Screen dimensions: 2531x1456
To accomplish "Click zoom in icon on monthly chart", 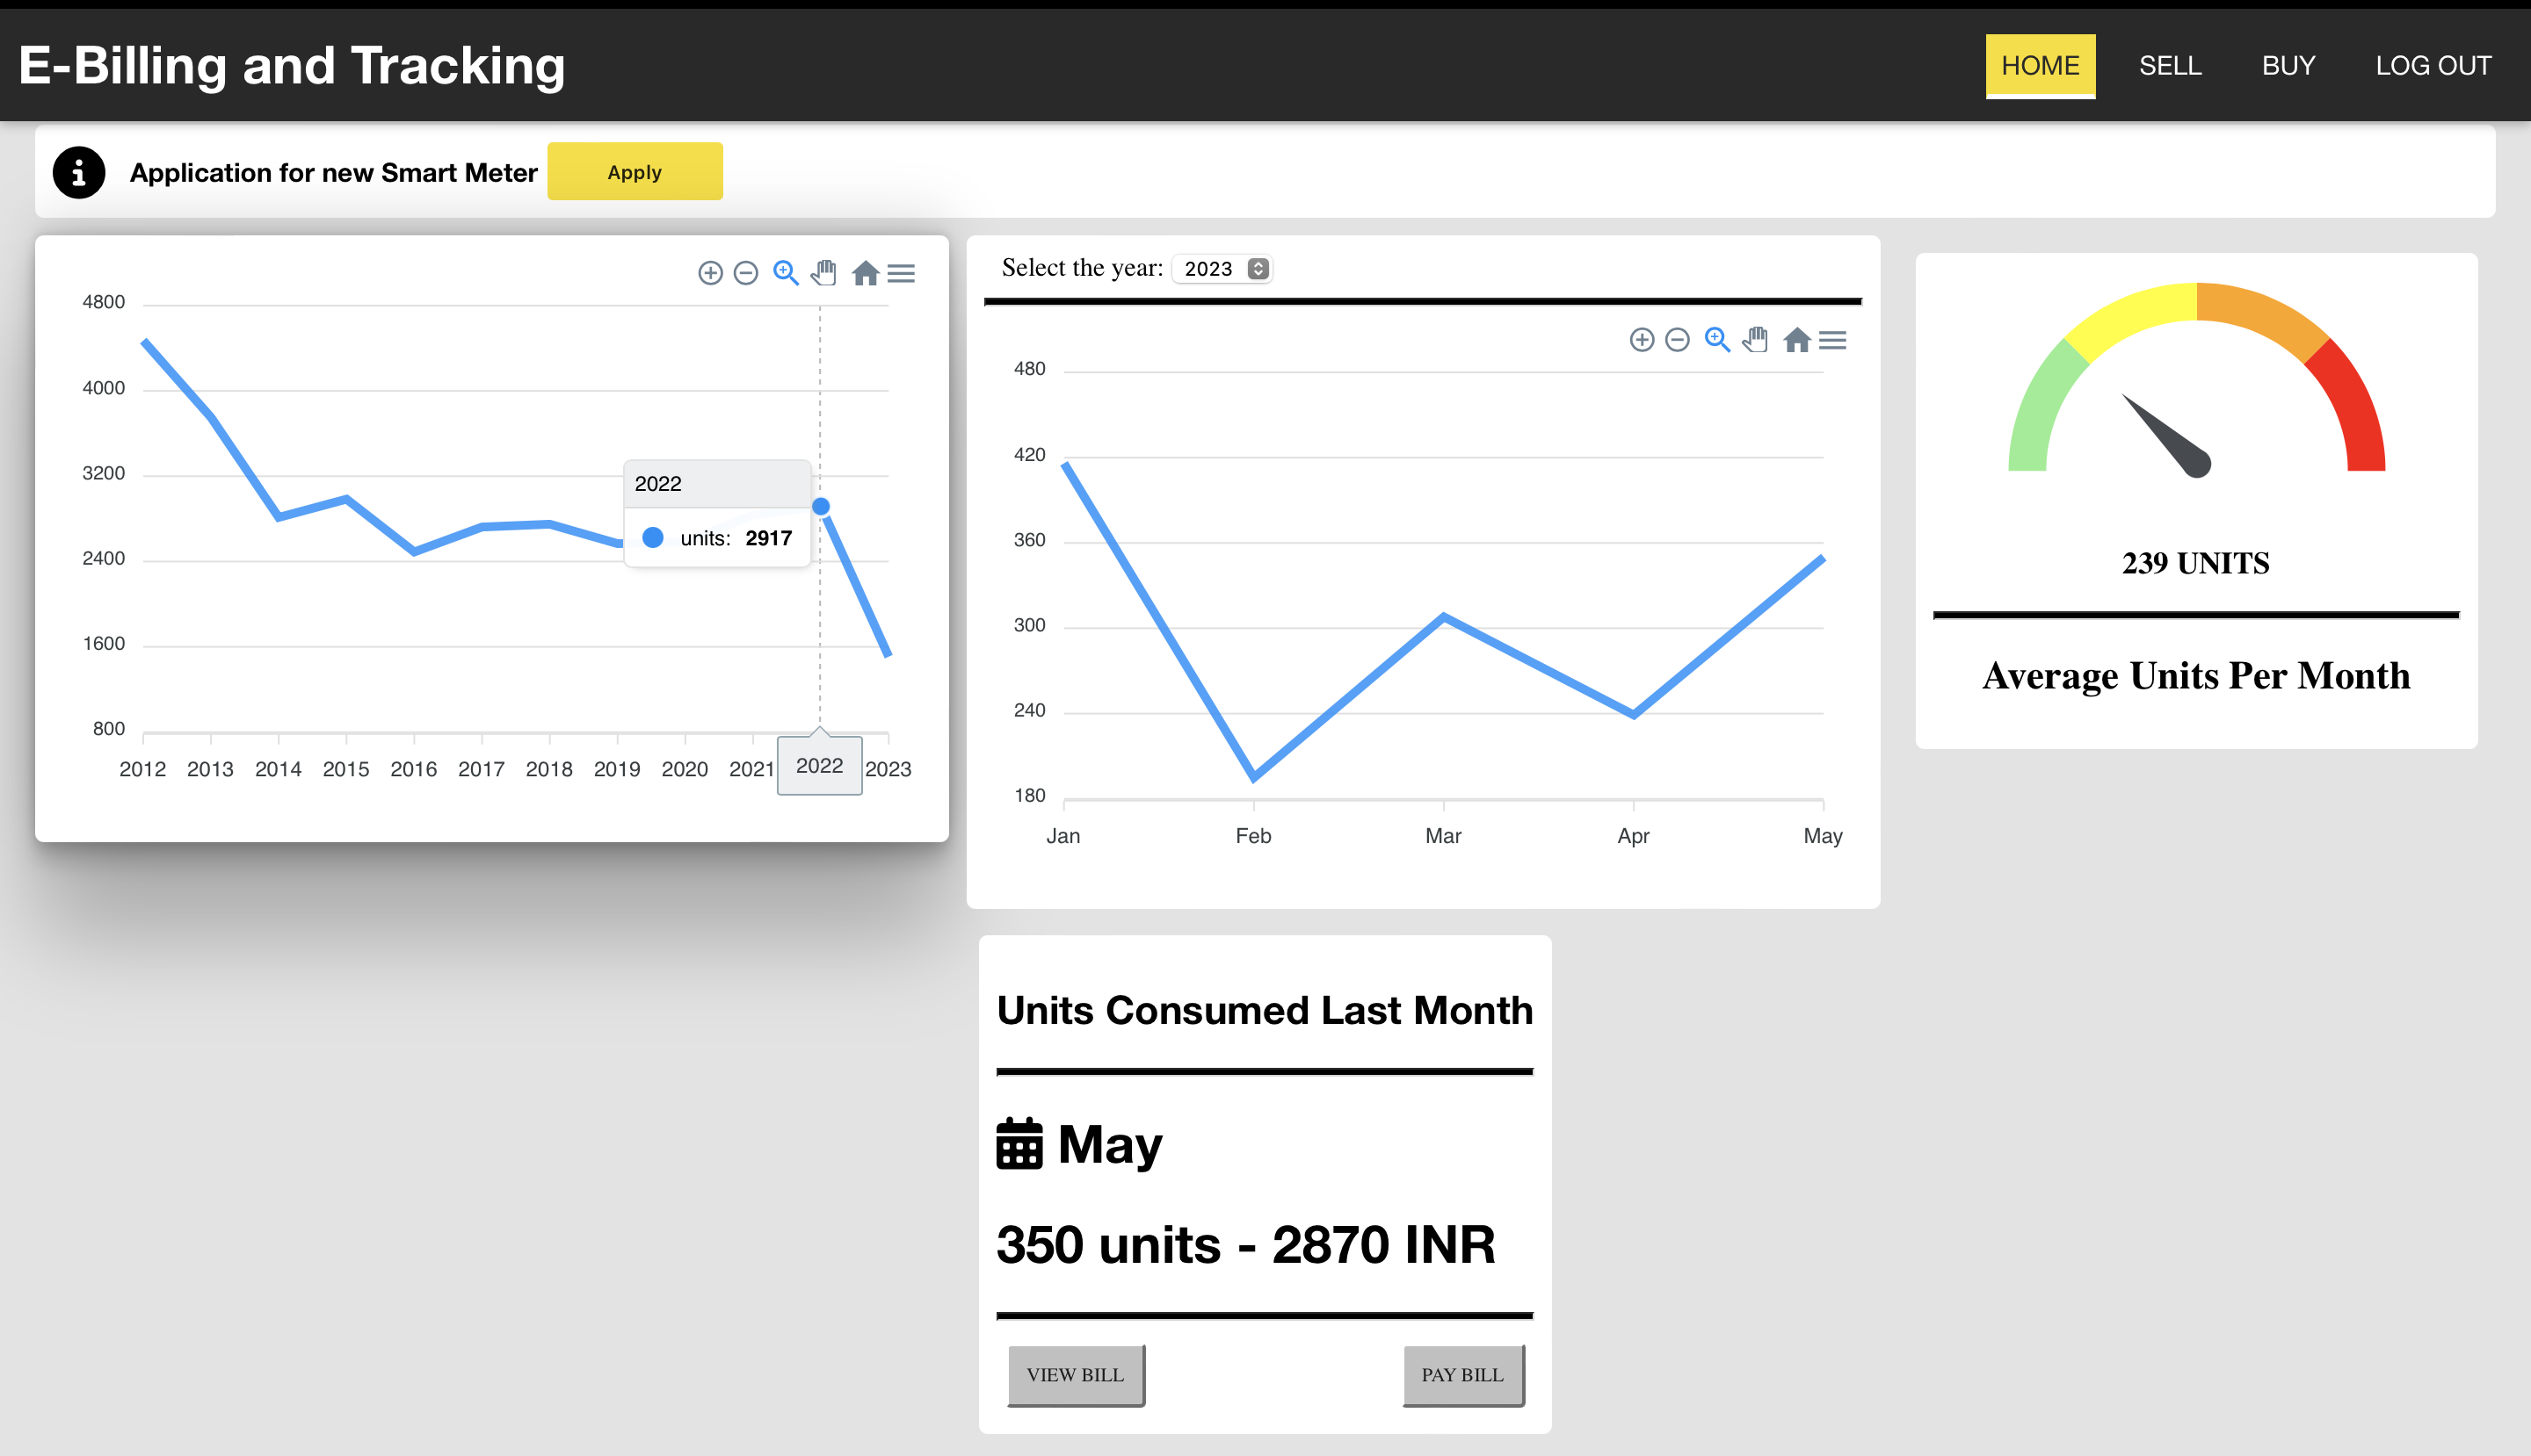I will pos(1642,340).
